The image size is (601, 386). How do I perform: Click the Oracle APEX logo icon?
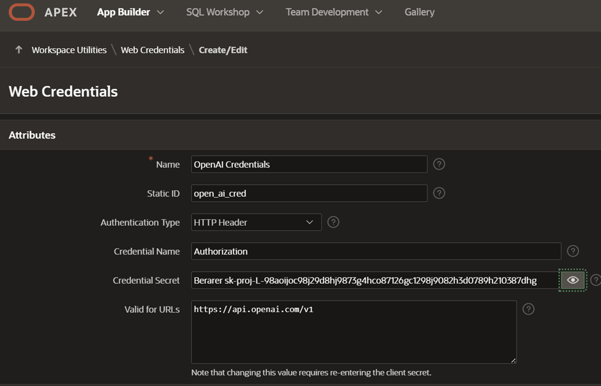click(22, 12)
